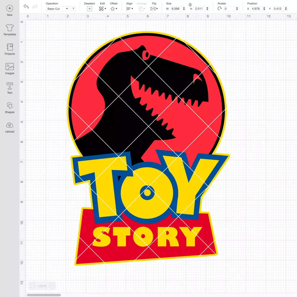Adjust the Position X stepper arrows
The image size is (297, 297).
tap(264, 9)
